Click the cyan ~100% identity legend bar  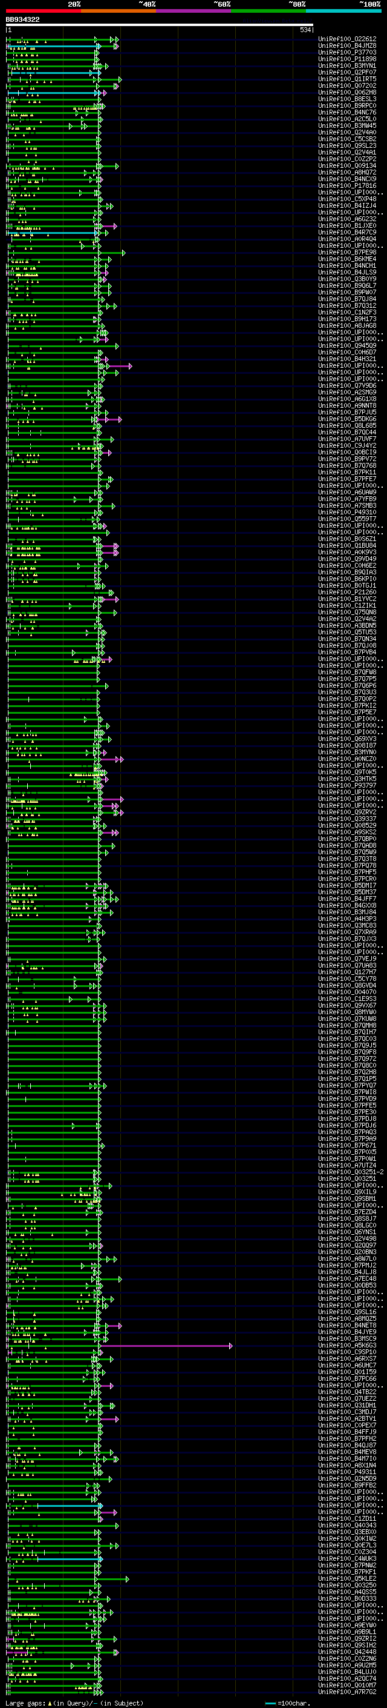coord(343,11)
